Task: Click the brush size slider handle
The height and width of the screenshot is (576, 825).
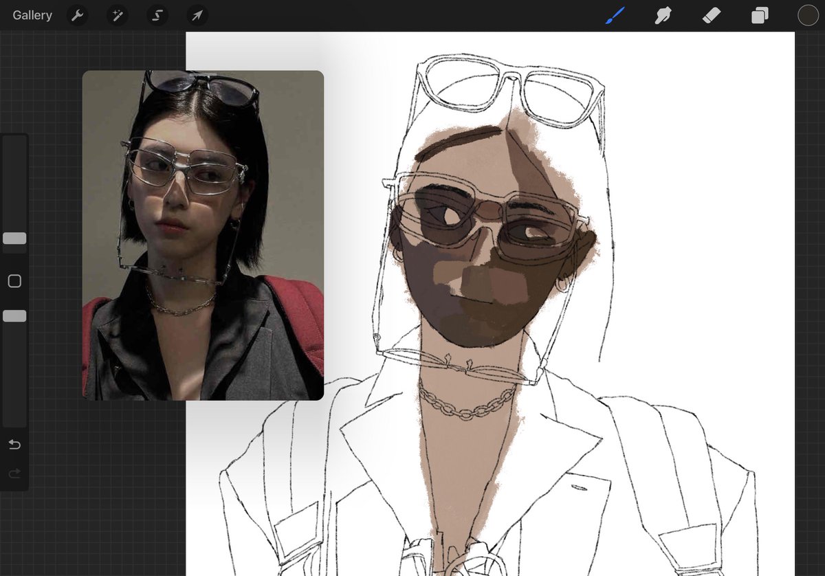Action: click(x=14, y=239)
